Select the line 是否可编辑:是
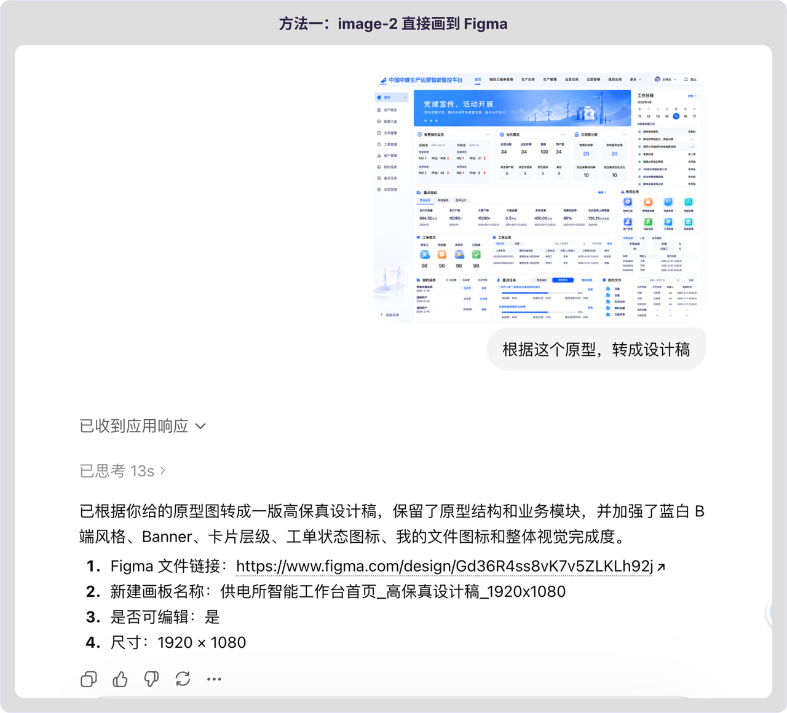The image size is (787, 713). point(165,617)
